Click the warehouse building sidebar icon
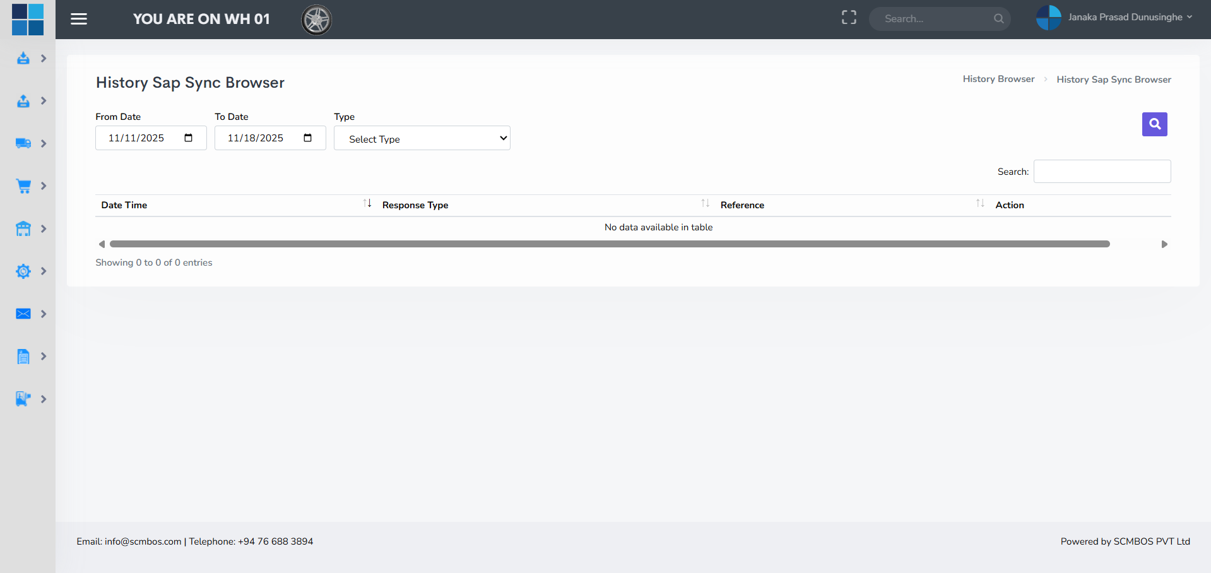 point(23,229)
